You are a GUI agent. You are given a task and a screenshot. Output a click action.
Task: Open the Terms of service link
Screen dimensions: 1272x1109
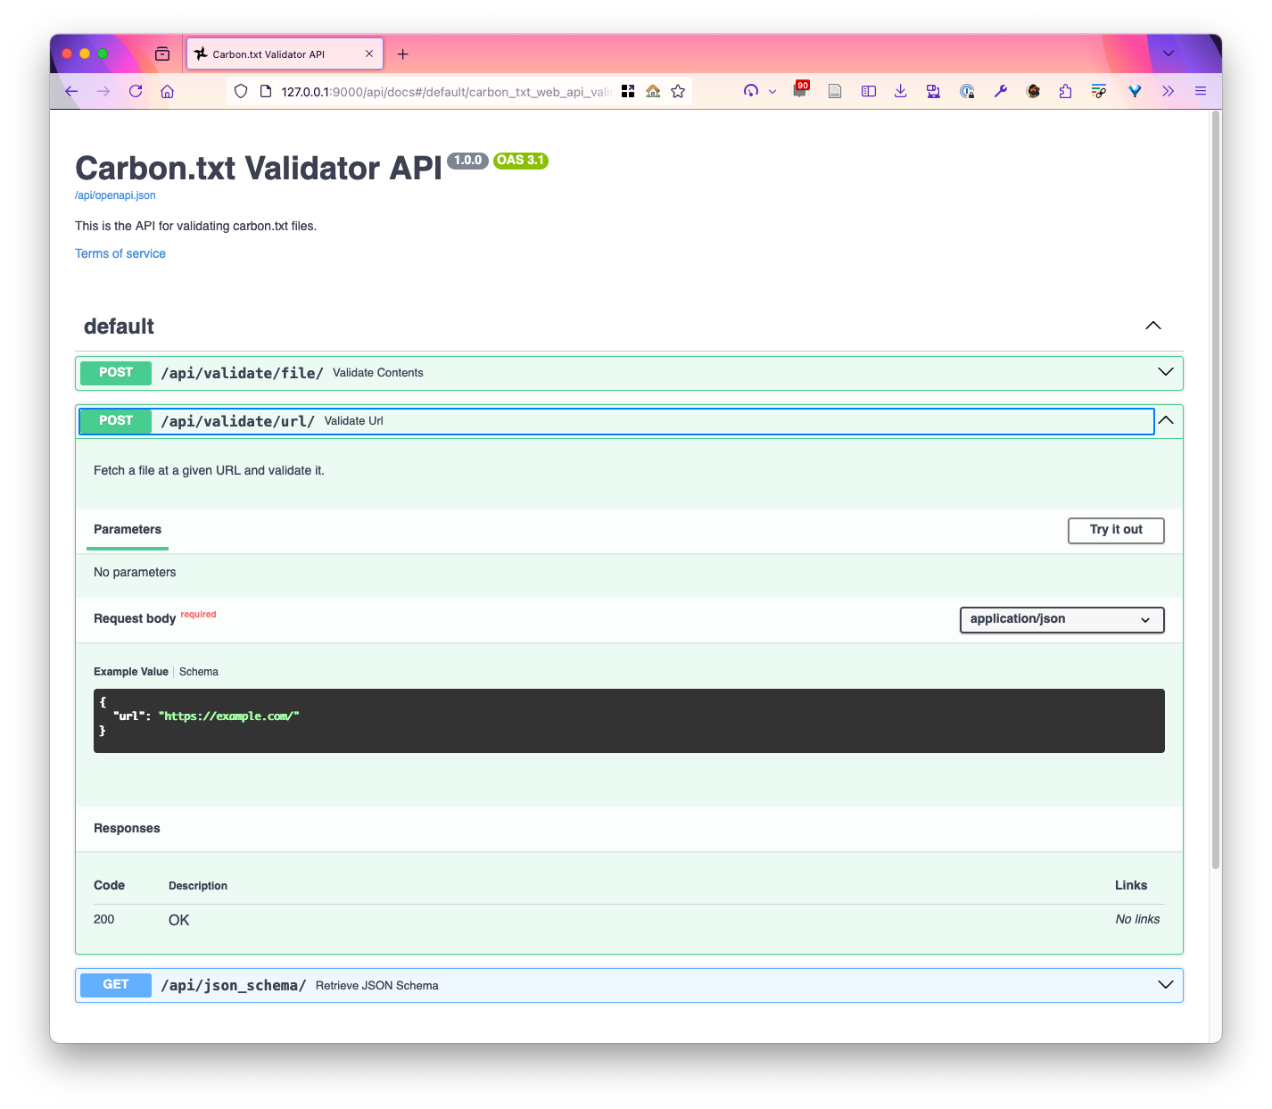click(120, 253)
